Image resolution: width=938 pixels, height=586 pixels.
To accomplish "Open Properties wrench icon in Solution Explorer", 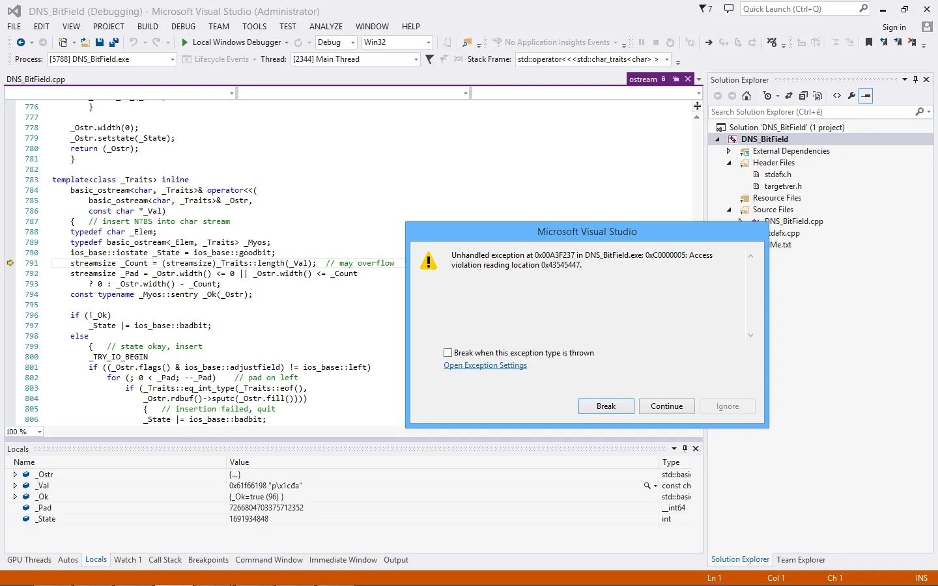I will (851, 96).
